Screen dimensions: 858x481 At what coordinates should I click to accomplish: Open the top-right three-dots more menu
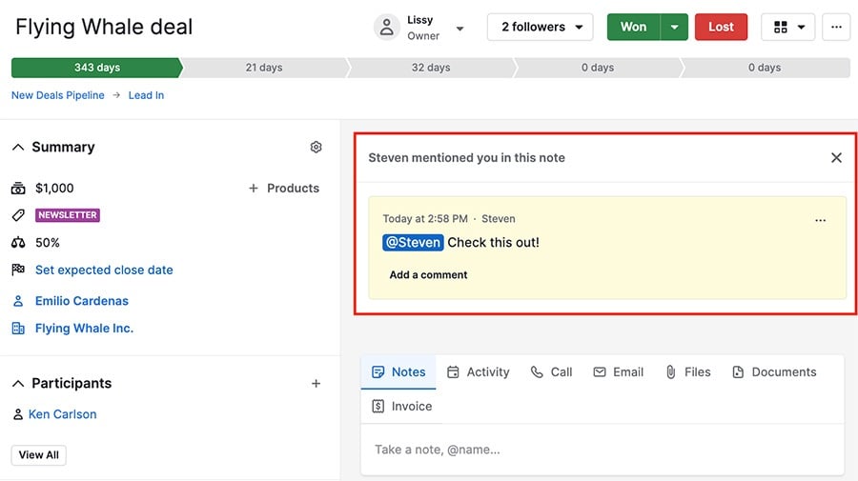tap(836, 27)
